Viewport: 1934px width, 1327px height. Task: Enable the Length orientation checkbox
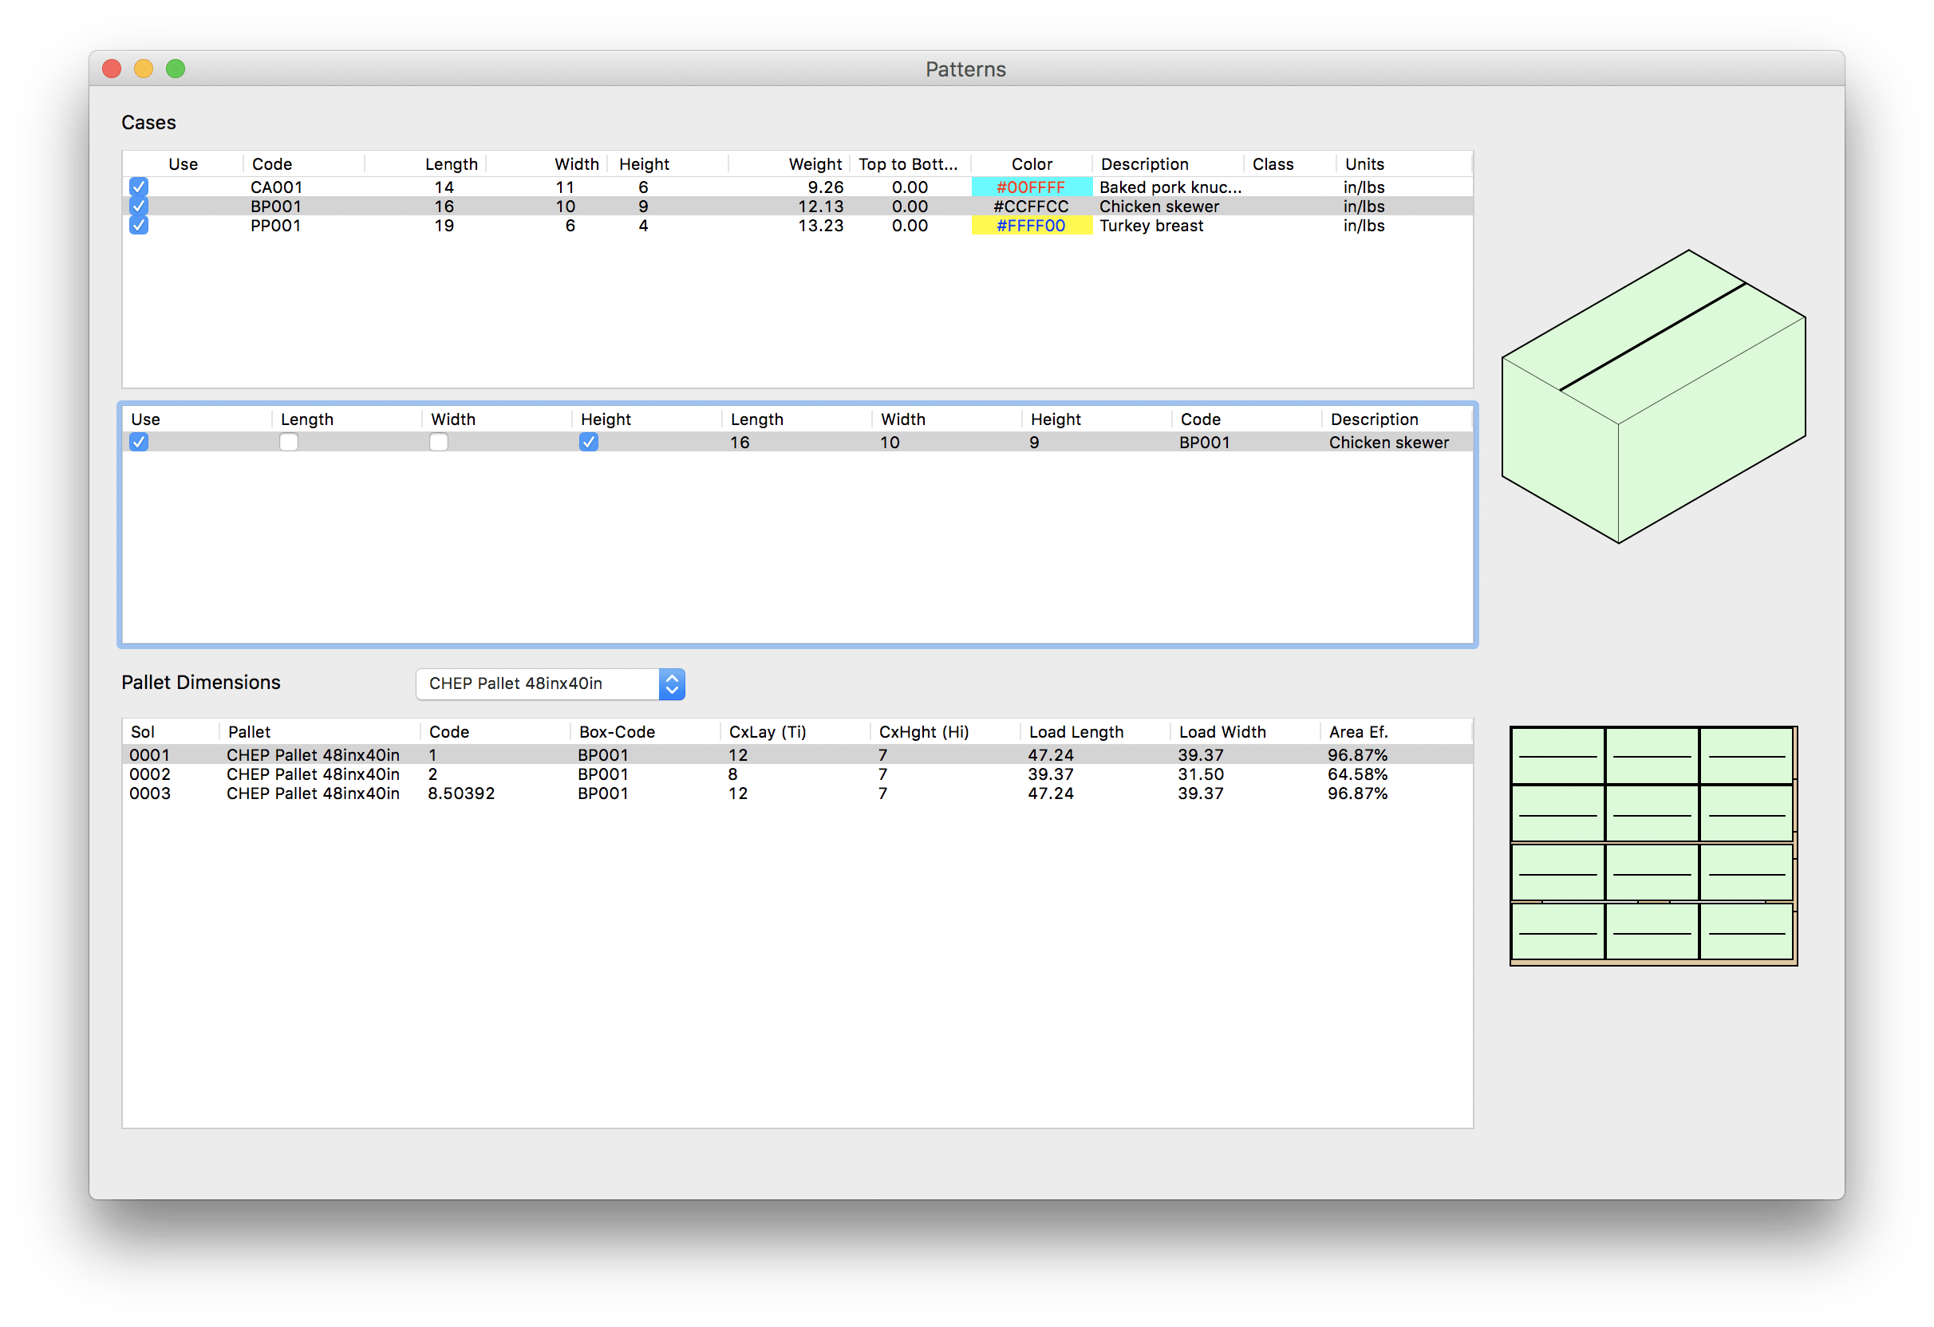(289, 442)
